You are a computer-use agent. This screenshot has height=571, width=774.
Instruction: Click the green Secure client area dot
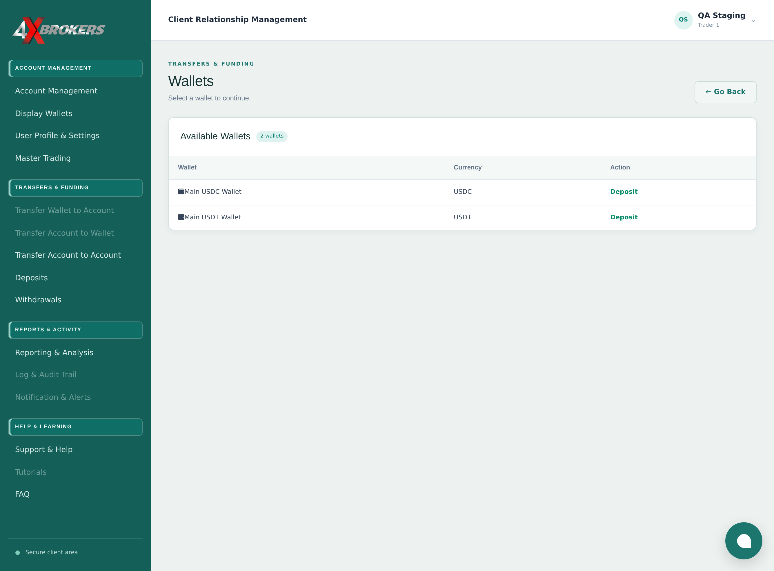coord(18,553)
